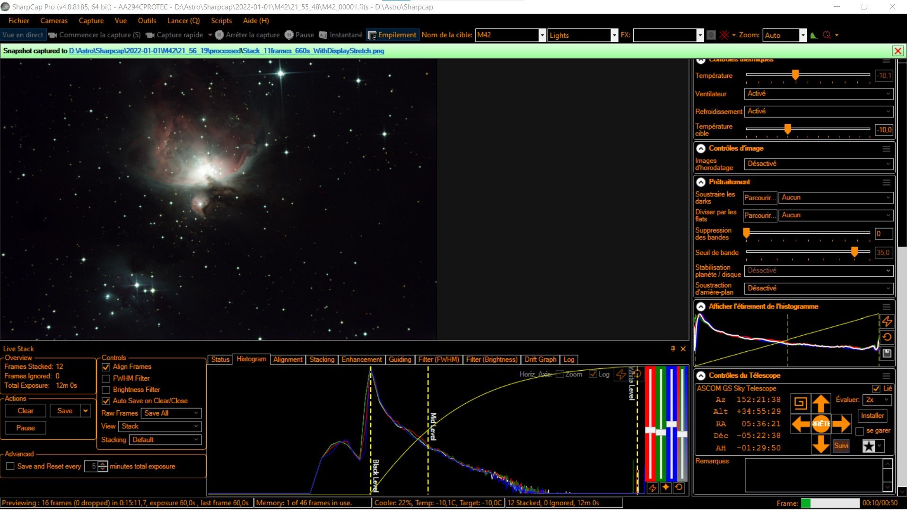Toggle the Suivi tracking button
This screenshot has width=907, height=510.
[x=841, y=446]
